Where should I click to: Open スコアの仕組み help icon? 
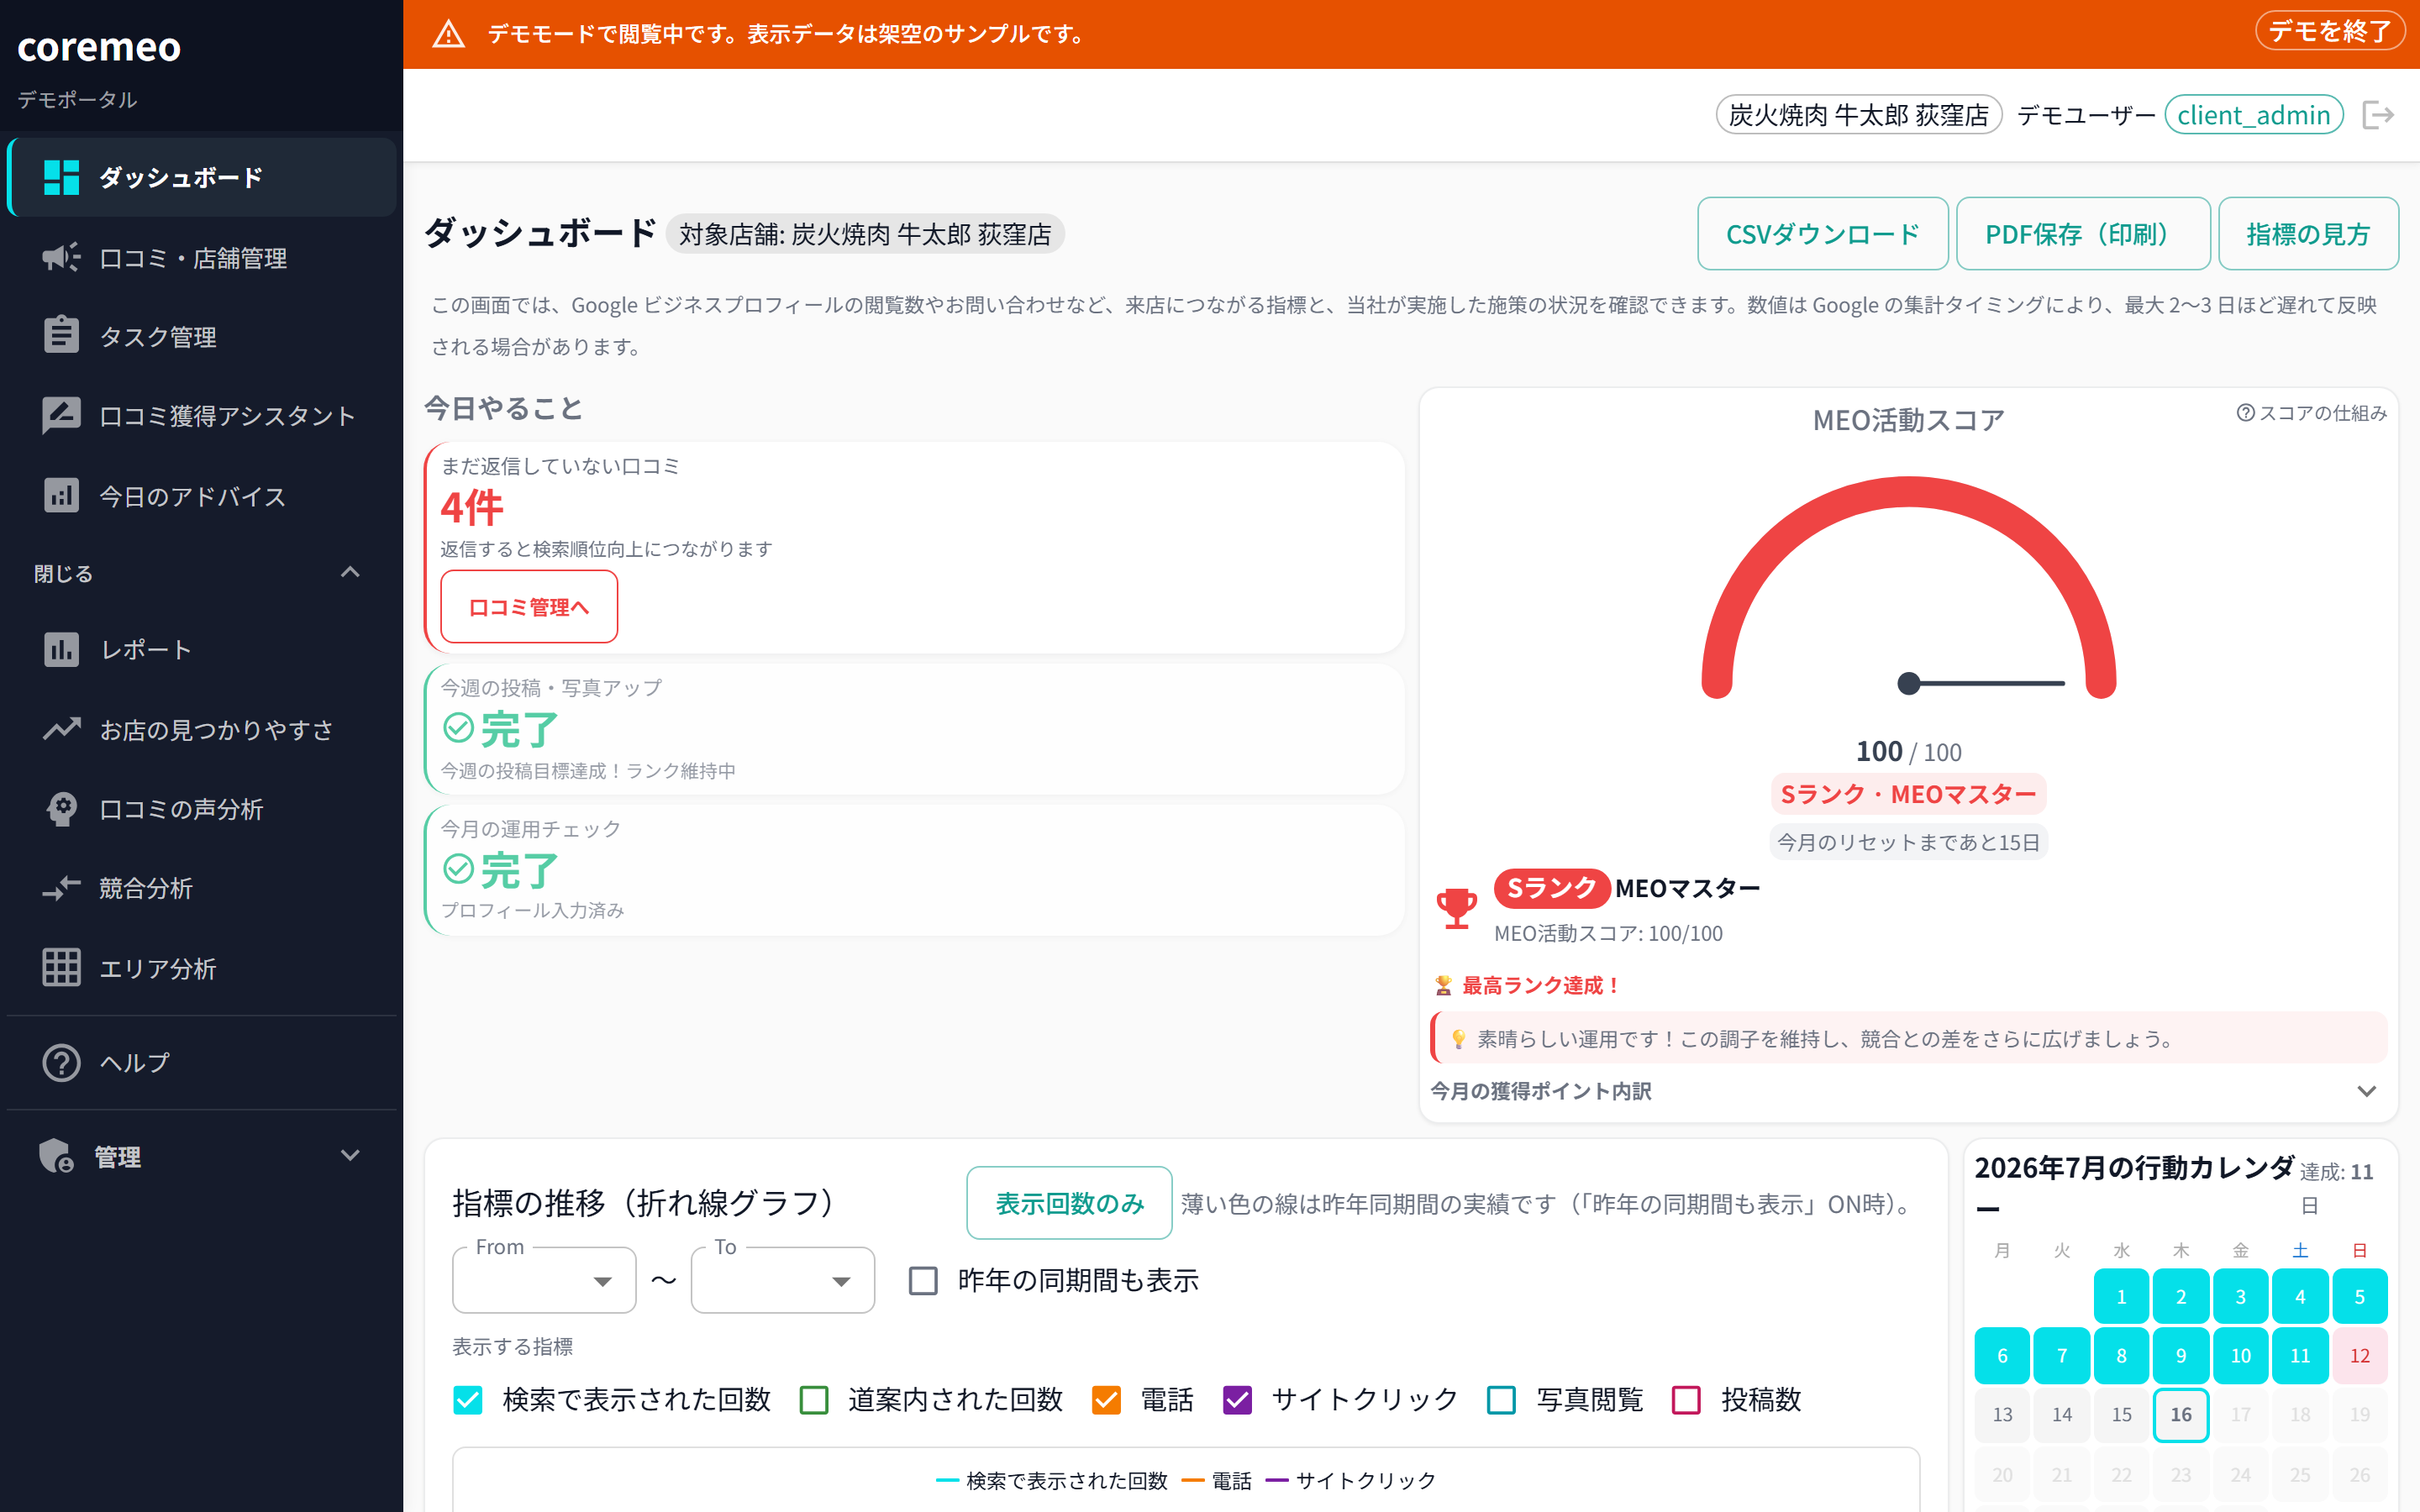coord(2245,413)
